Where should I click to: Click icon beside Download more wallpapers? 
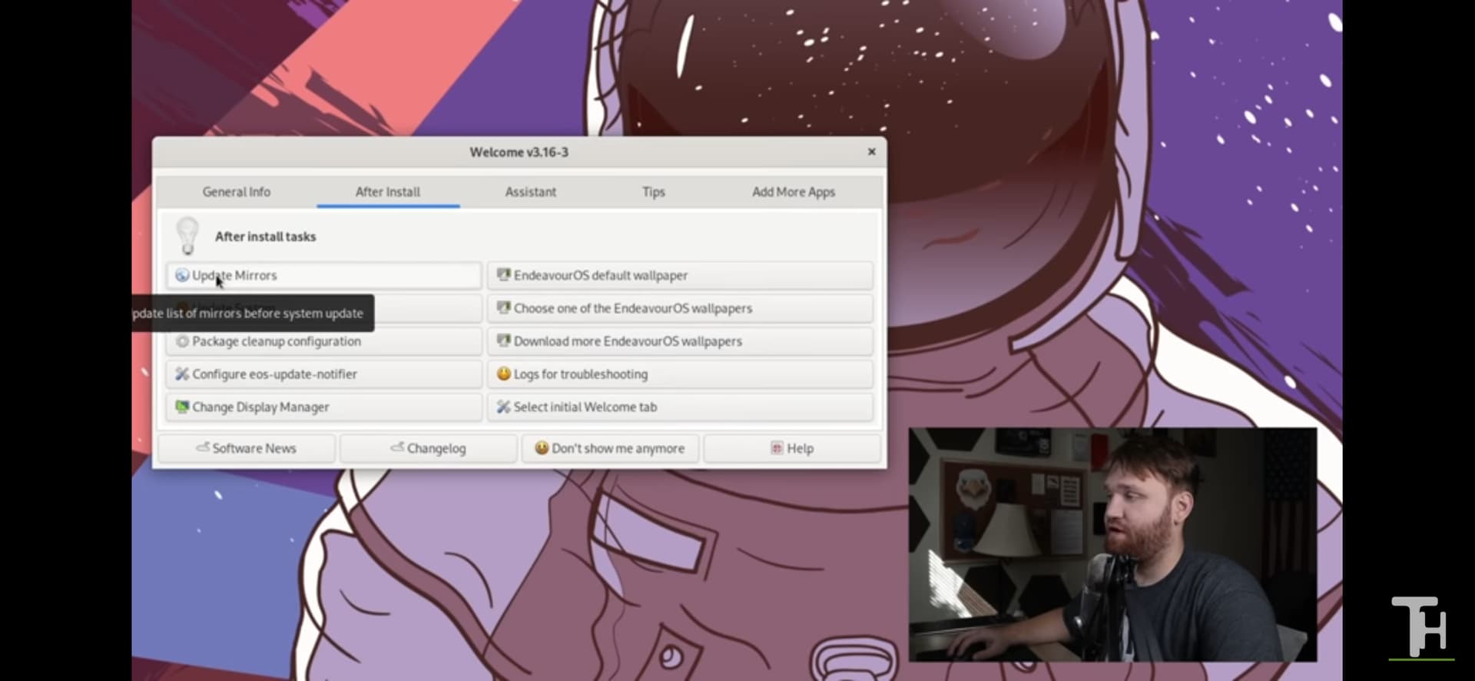504,340
